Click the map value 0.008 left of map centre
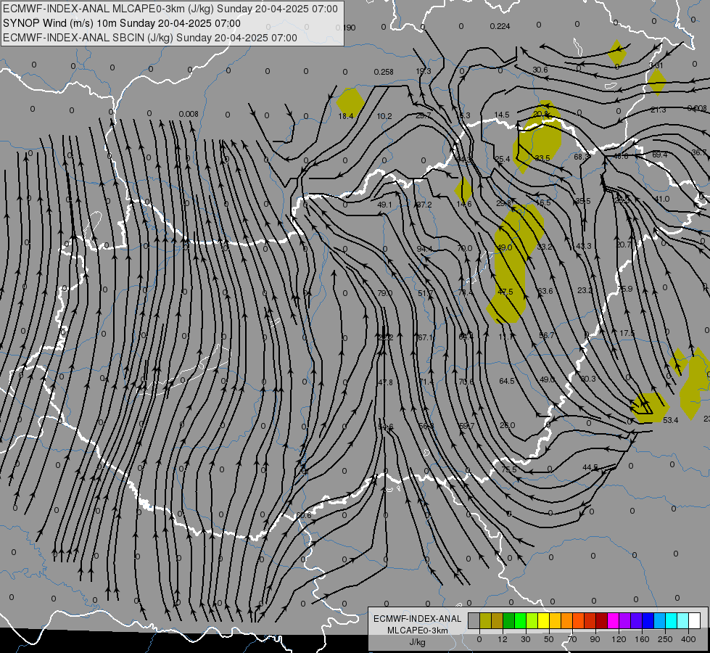Screen dimensions: 710x653 pos(189,114)
